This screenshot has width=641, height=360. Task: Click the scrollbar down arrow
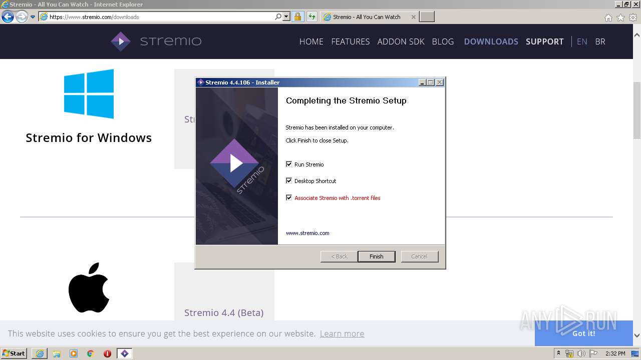[636, 335]
